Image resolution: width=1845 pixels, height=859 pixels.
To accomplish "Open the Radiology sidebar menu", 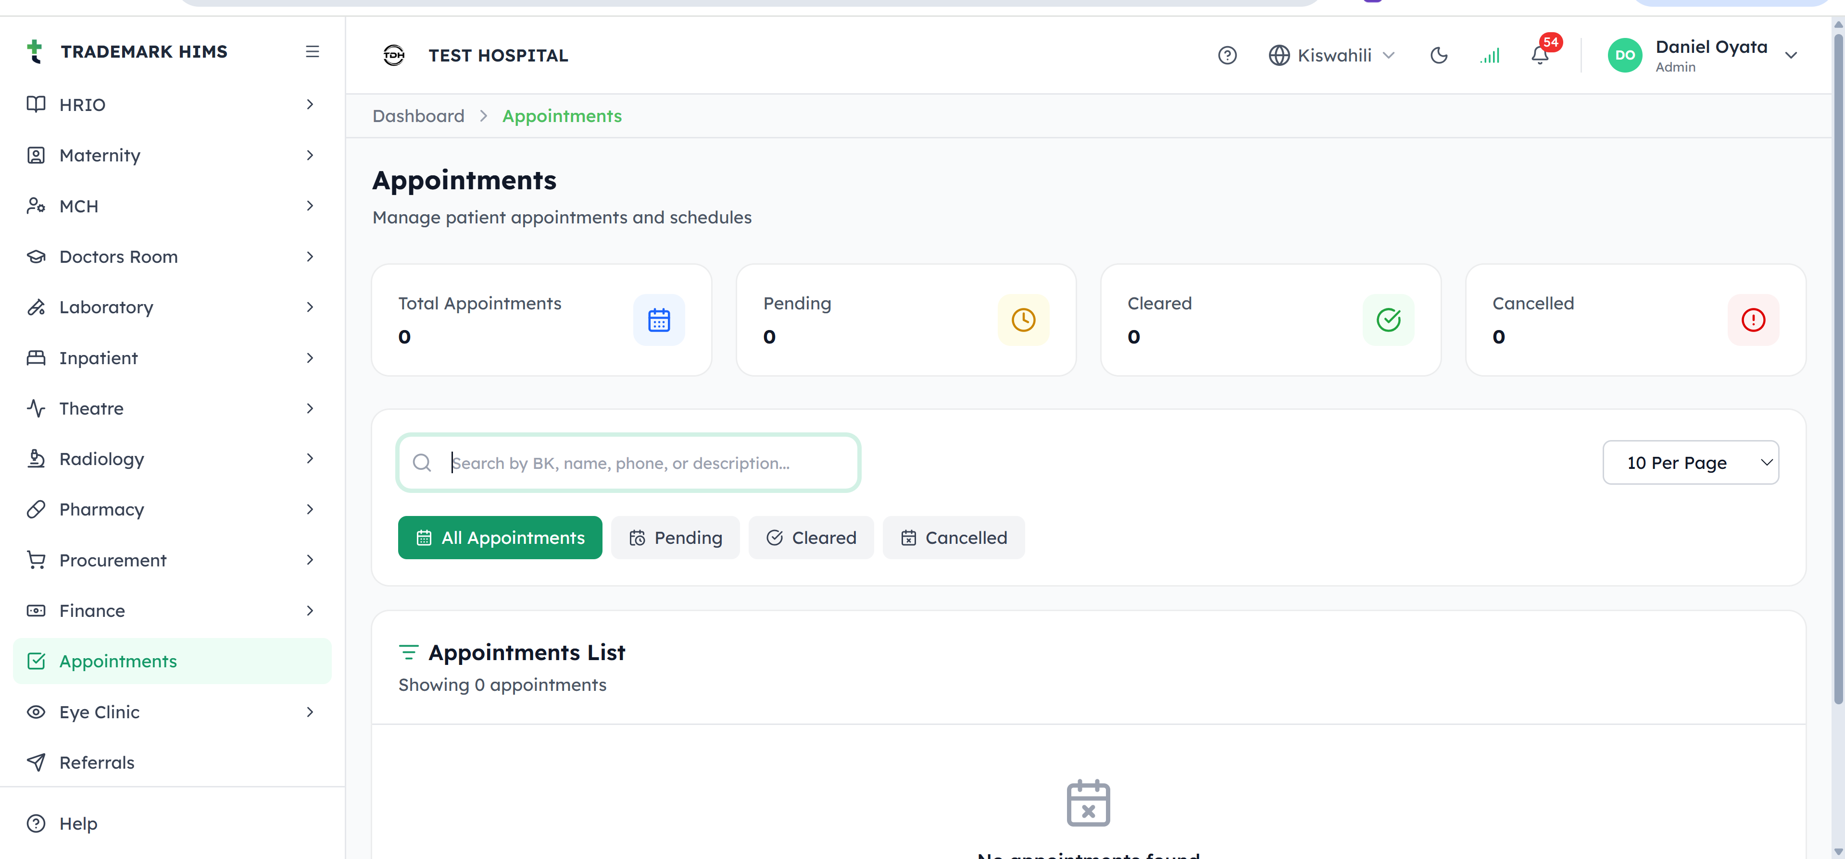I will click(x=172, y=459).
